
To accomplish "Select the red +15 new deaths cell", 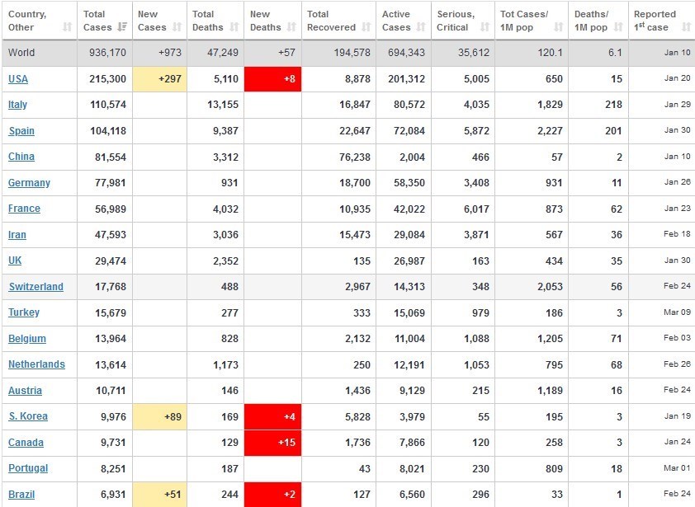I will click(272, 443).
